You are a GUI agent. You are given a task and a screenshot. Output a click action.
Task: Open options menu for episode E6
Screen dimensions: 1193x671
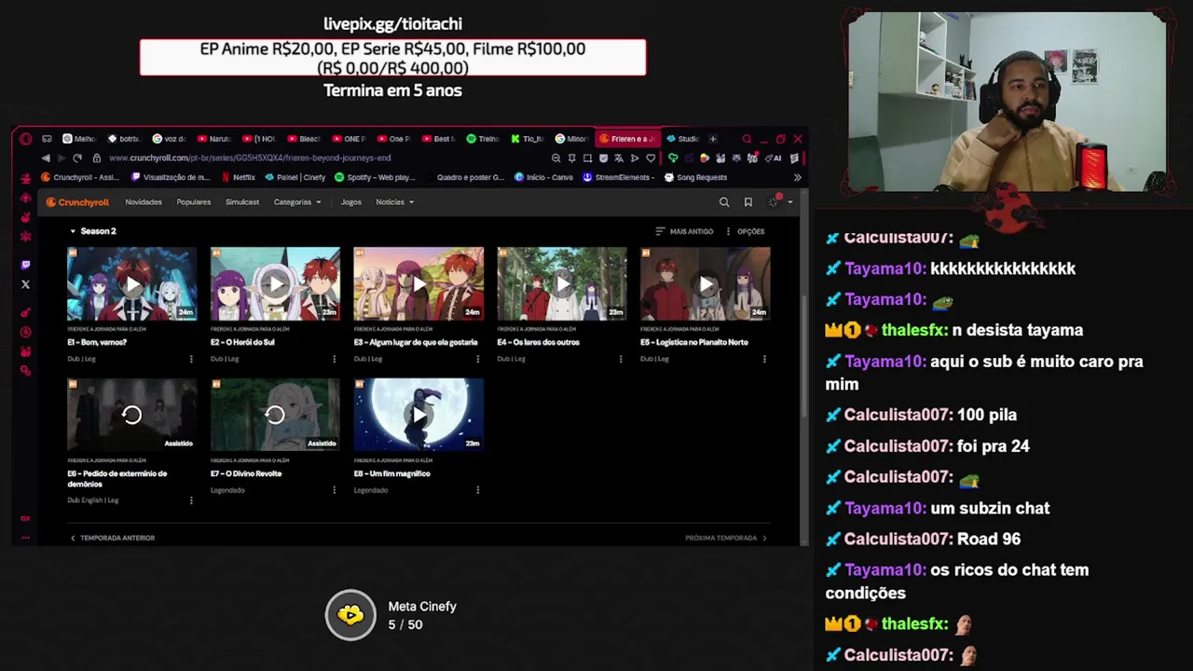pos(191,500)
